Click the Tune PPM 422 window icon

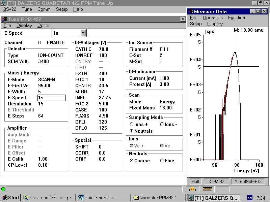coord(4,19)
